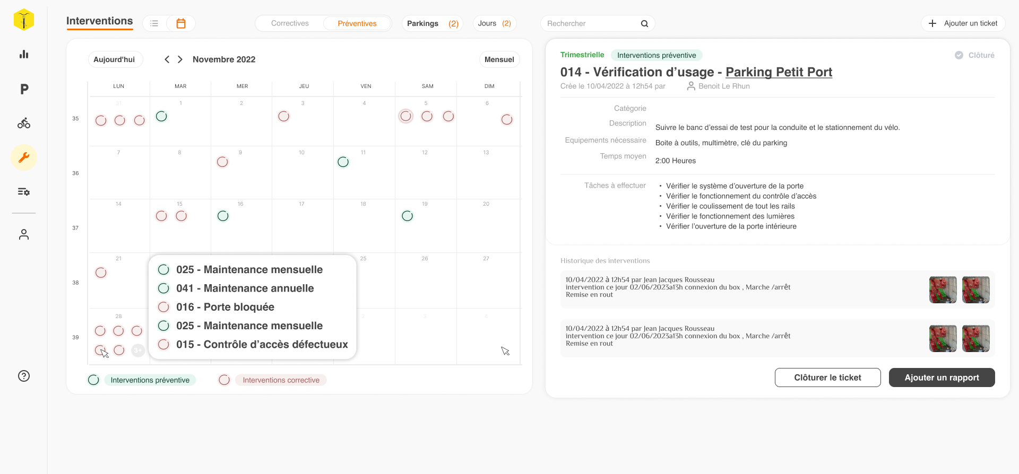Select 015 - Contrôle d'accès défectueux in popup
Screen dimensions: 1019x474
(x=262, y=345)
